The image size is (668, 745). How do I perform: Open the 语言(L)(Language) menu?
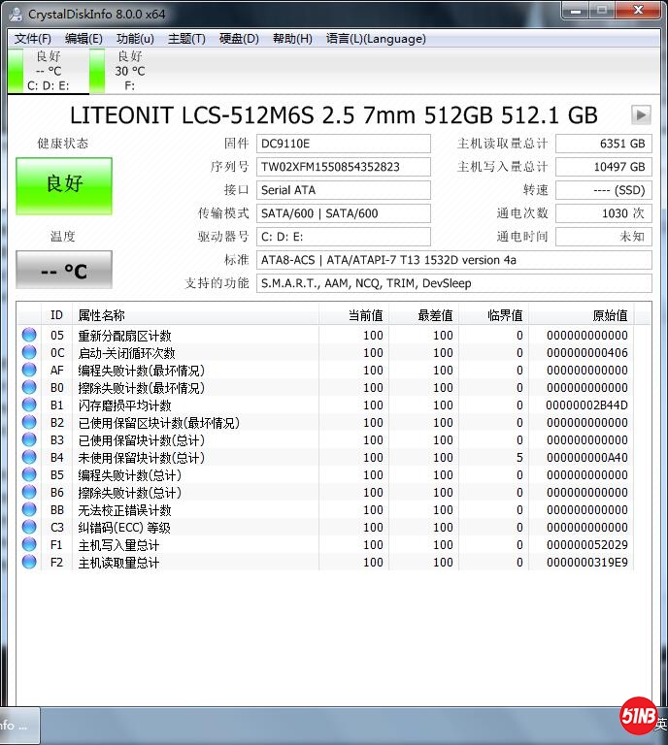[376, 39]
